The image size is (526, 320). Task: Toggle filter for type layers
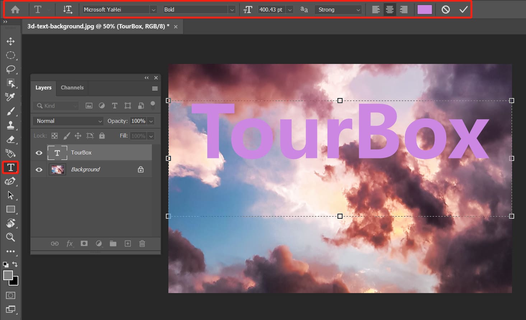tap(115, 106)
